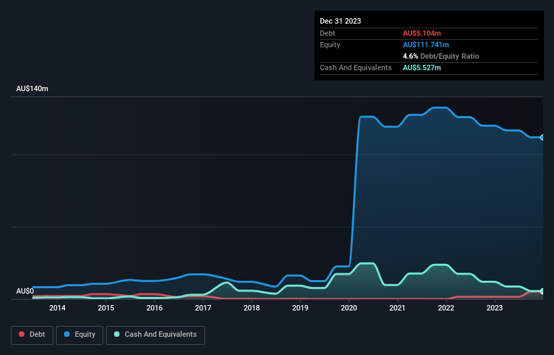Select the 2019 x-axis label
554x355 pixels.
coord(300,308)
